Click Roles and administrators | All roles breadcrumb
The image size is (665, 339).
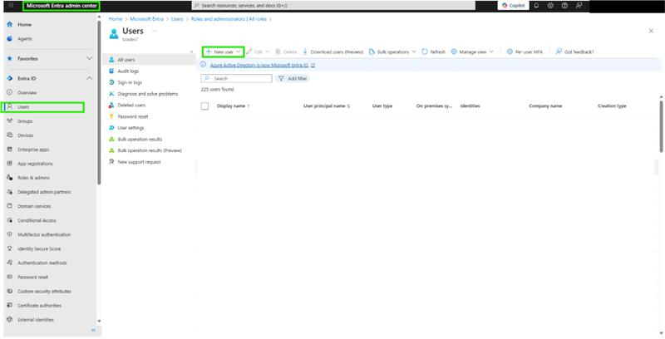pyautogui.click(x=229, y=19)
